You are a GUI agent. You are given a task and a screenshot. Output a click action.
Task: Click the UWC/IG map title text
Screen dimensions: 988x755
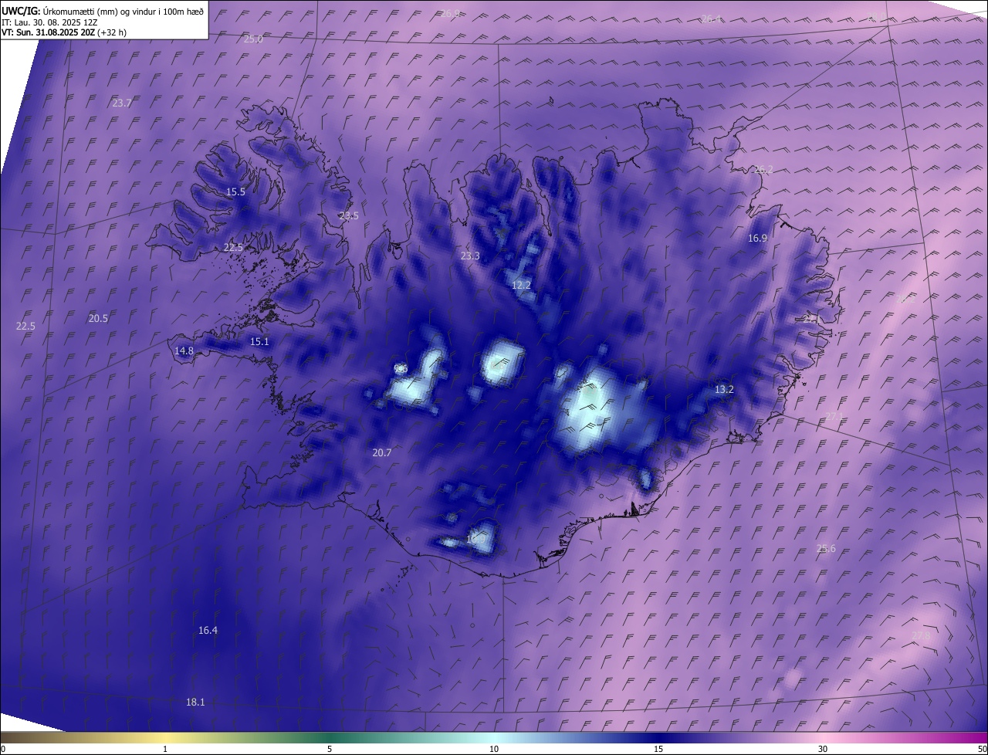click(103, 11)
